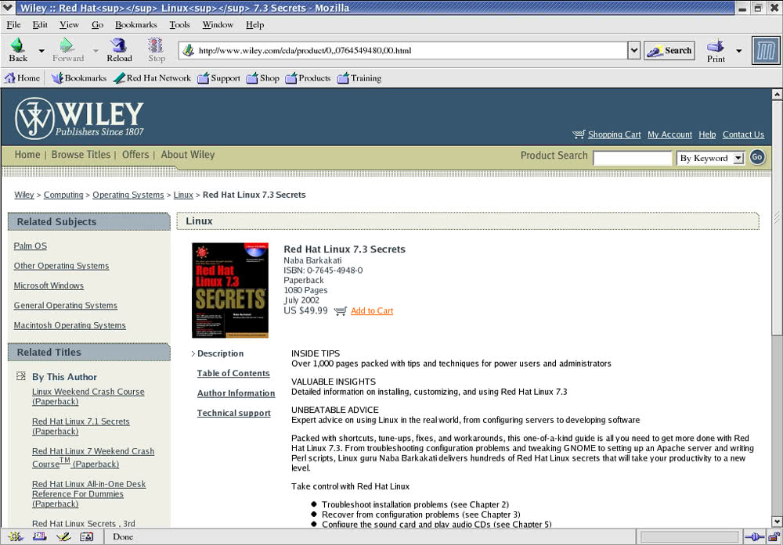Screen dimensions: 783x545
Task: Open the View menu
Action: [69, 24]
